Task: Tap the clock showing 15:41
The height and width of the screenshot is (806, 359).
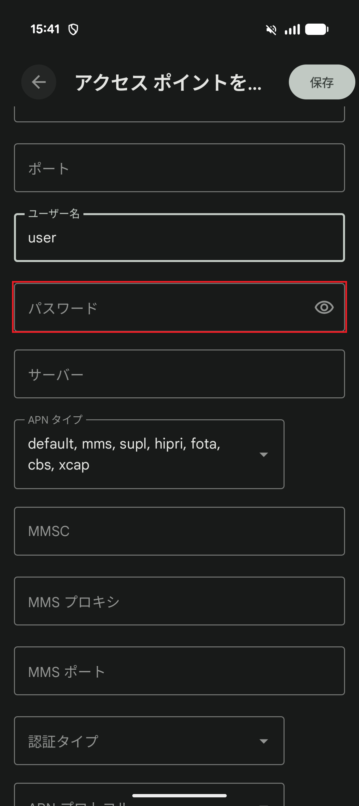Action: 46,29
